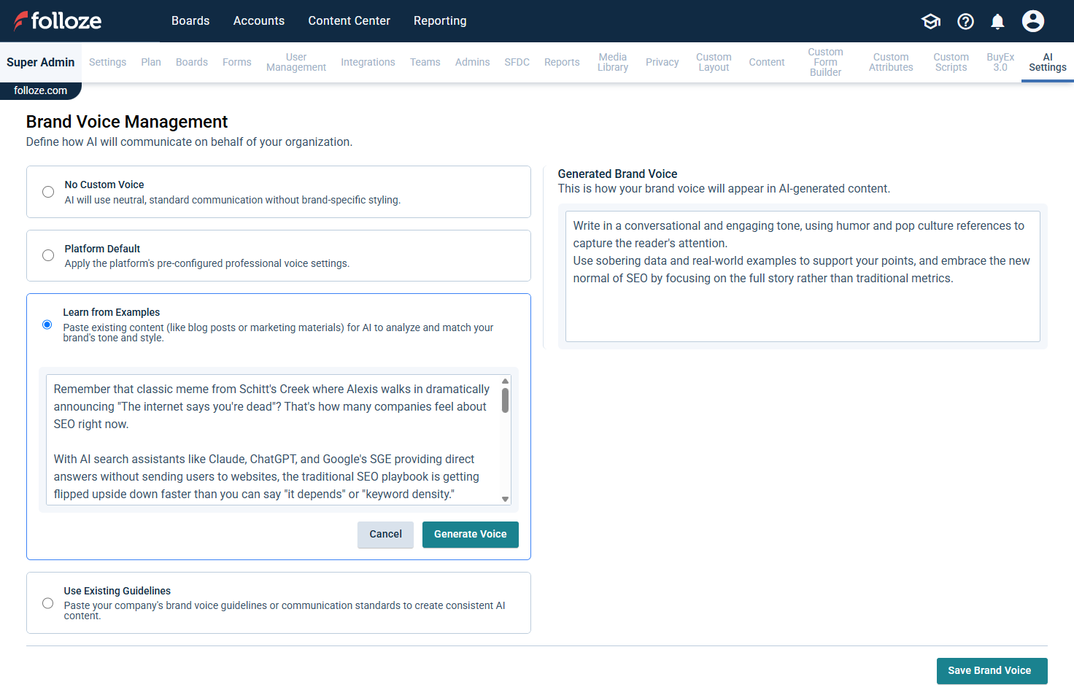The image size is (1074, 698).
Task: Open the graduation cap learning icon
Action: [931, 21]
